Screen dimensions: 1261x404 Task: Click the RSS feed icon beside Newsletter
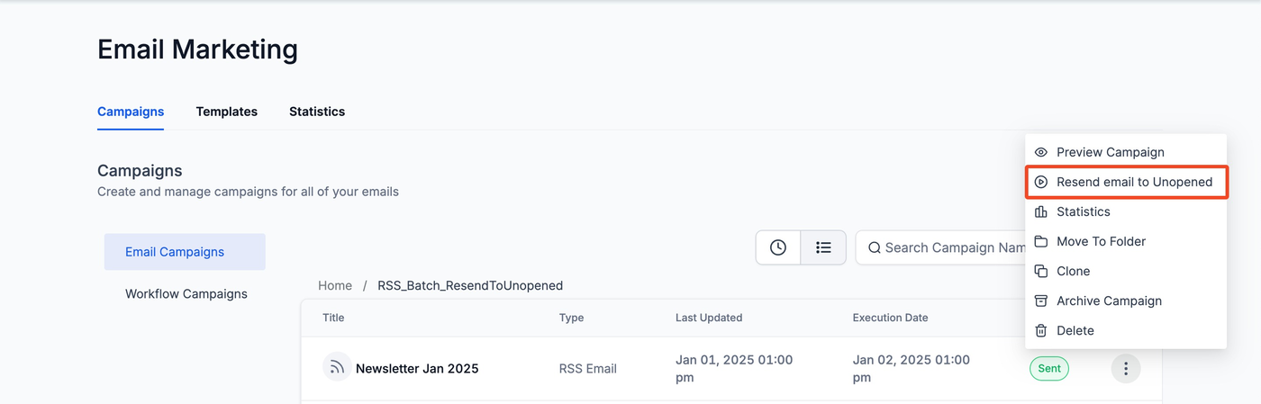click(x=337, y=367)
